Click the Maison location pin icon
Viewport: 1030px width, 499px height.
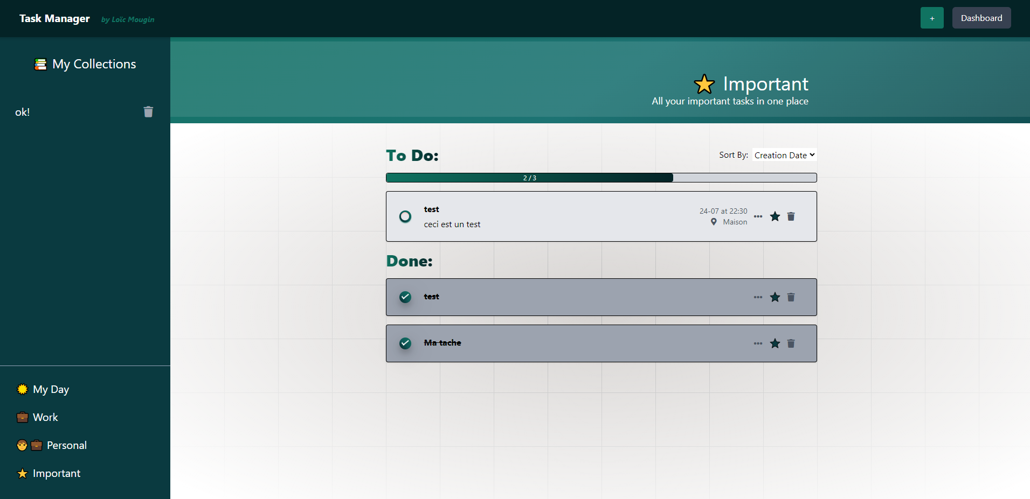click(x=714, y=222)
